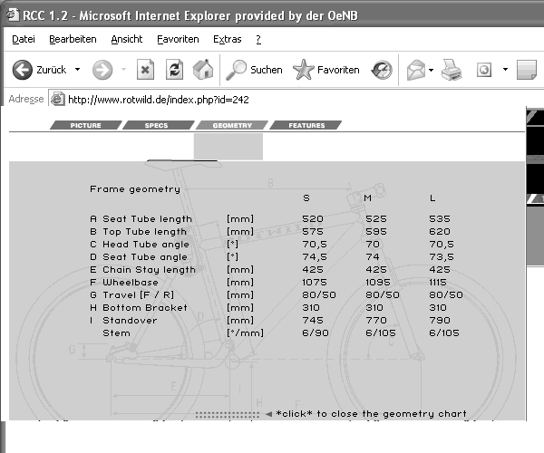
Task: Open the Bearbeiten menu
Action: click(73, 39)
